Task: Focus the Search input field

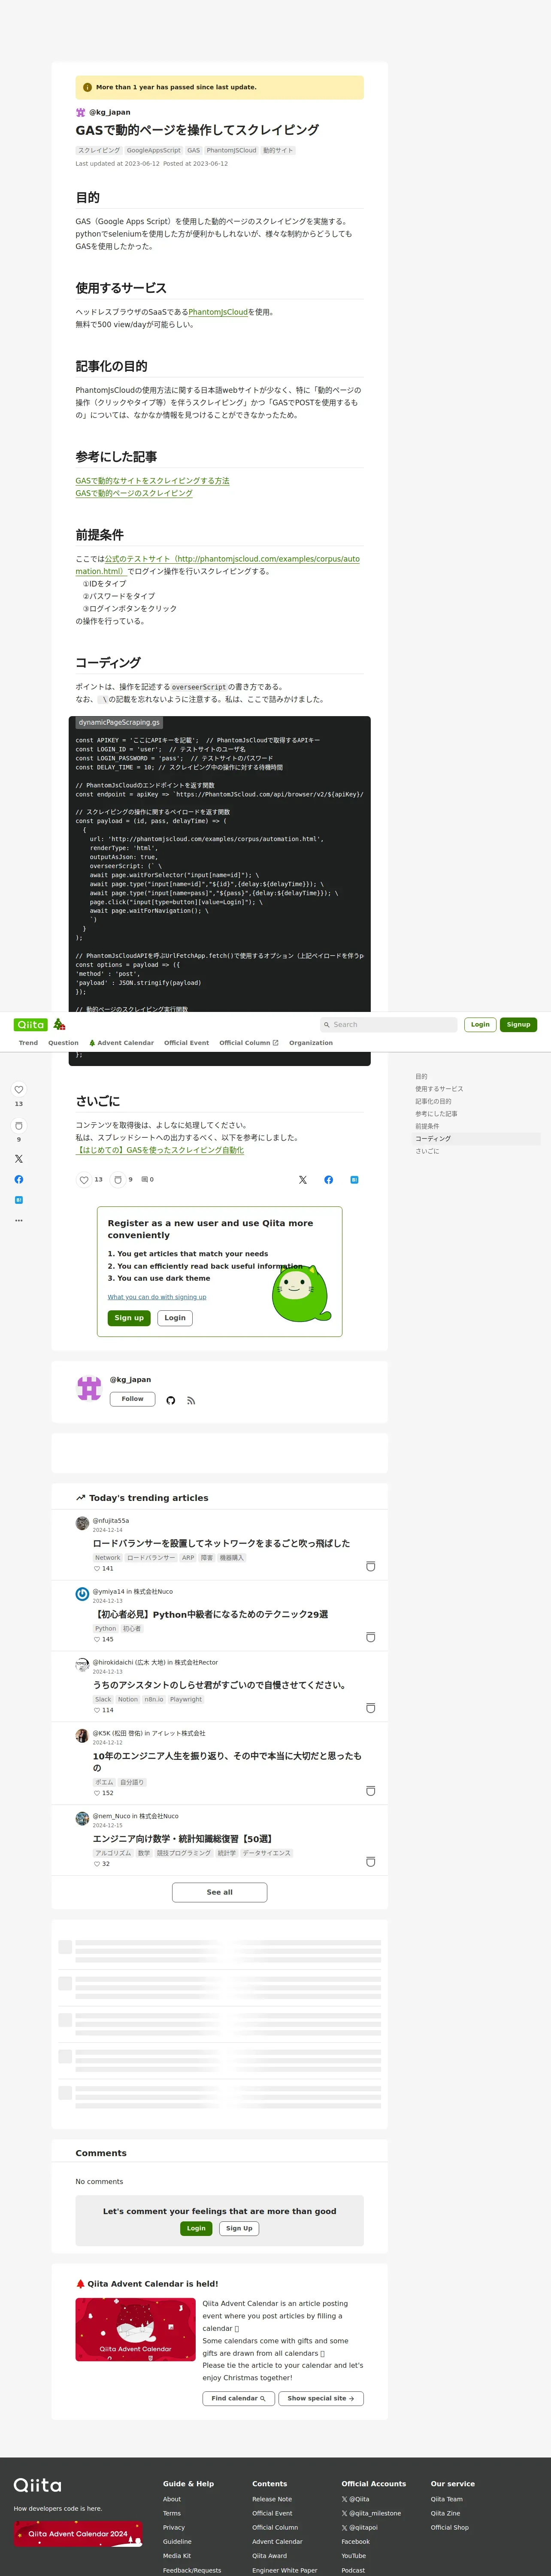Action: 388,1025
